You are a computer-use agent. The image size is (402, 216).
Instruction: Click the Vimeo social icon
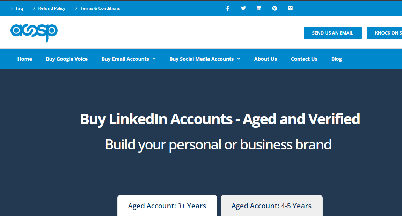pyautogui.click(x=290, y=8)
